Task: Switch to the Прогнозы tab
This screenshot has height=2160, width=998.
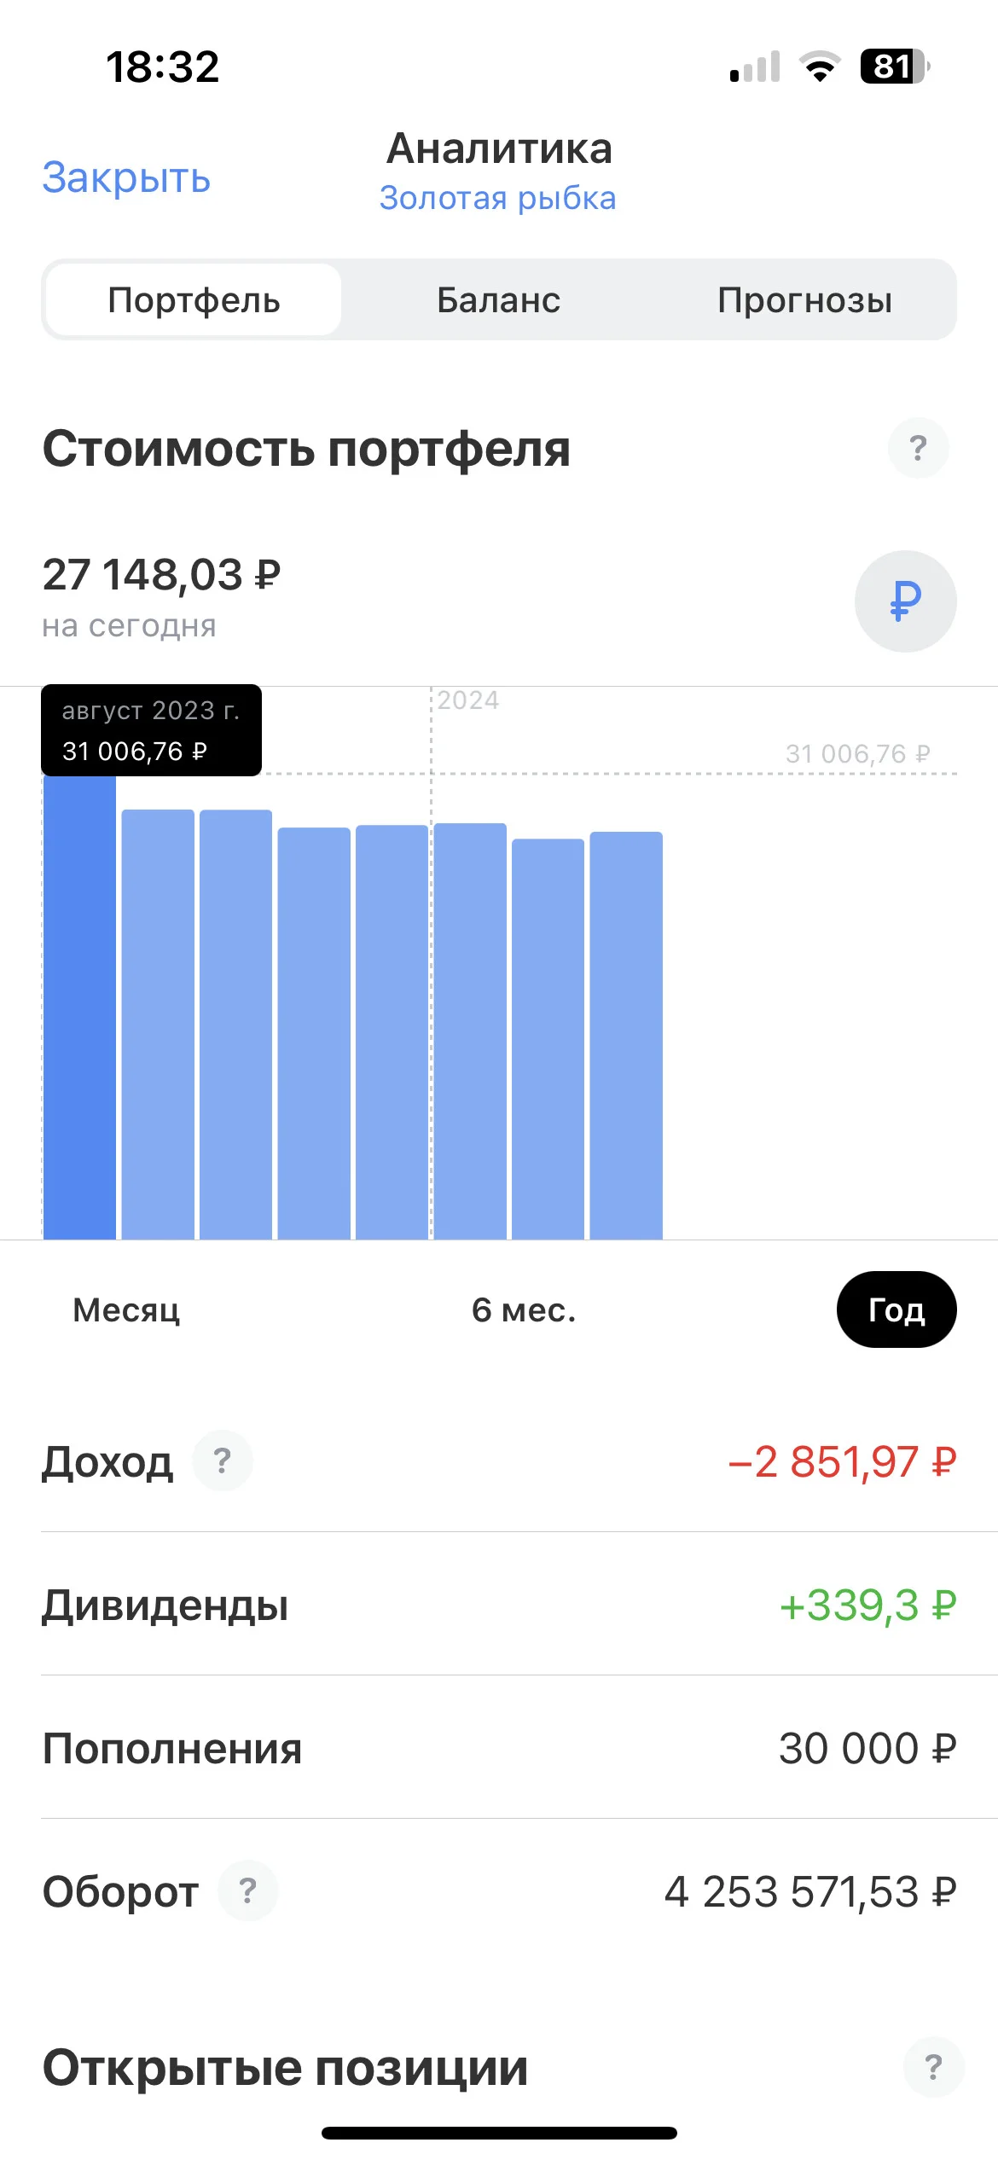Action: 804,299
